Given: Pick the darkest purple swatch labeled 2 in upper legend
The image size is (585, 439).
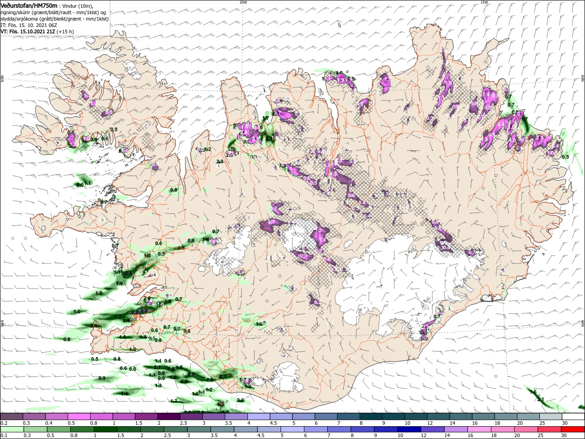Looking at the screenshot, I should coord(169,417).
